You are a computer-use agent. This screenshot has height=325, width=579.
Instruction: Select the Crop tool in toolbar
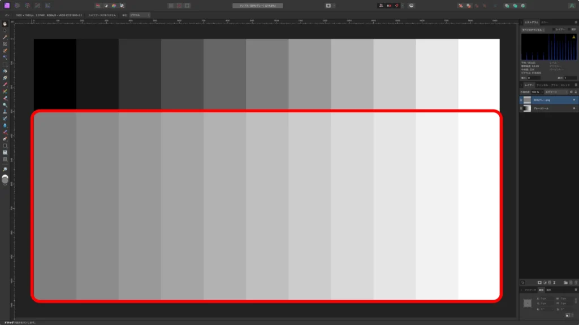pyautogui.click(x=5, y=44)
